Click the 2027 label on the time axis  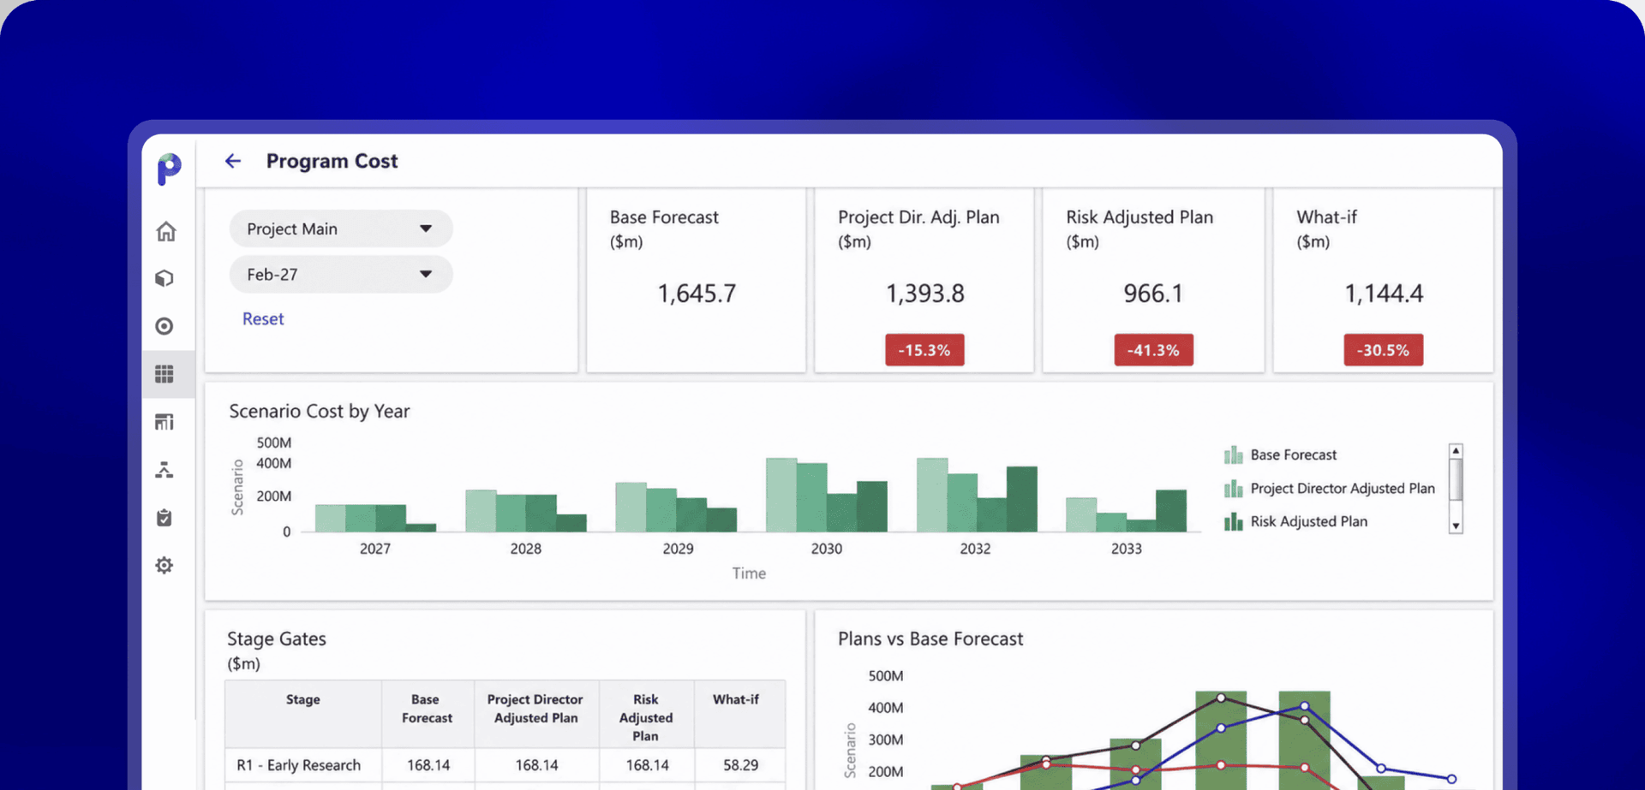[x=375, y=549]
